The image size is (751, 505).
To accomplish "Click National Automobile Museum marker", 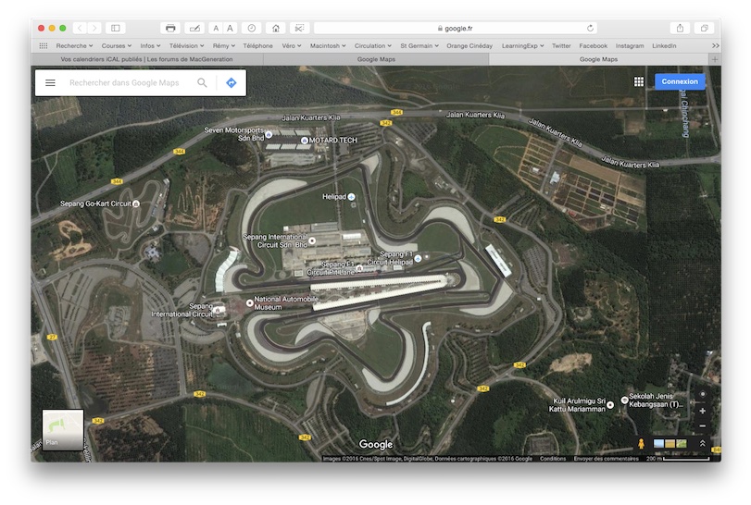I will pyautogui.click(x=249, y=302).
